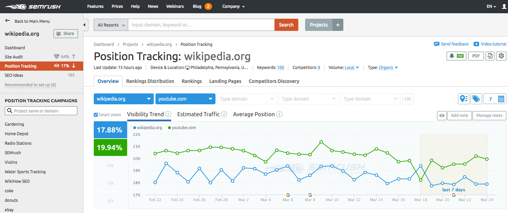508x213 pixels.
Task: Click the export file icon
Action: 490,56
